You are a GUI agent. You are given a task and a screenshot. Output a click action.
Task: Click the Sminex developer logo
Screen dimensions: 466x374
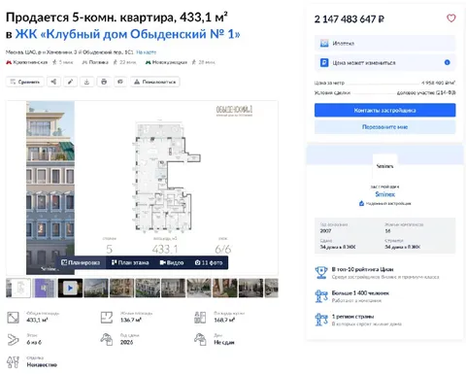point(384,166)
